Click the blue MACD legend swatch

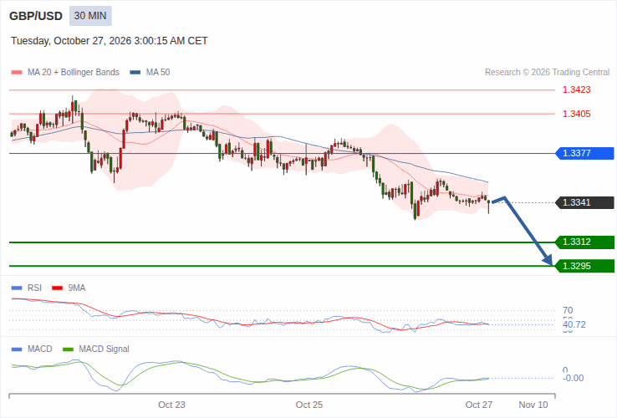coord(17,349)
